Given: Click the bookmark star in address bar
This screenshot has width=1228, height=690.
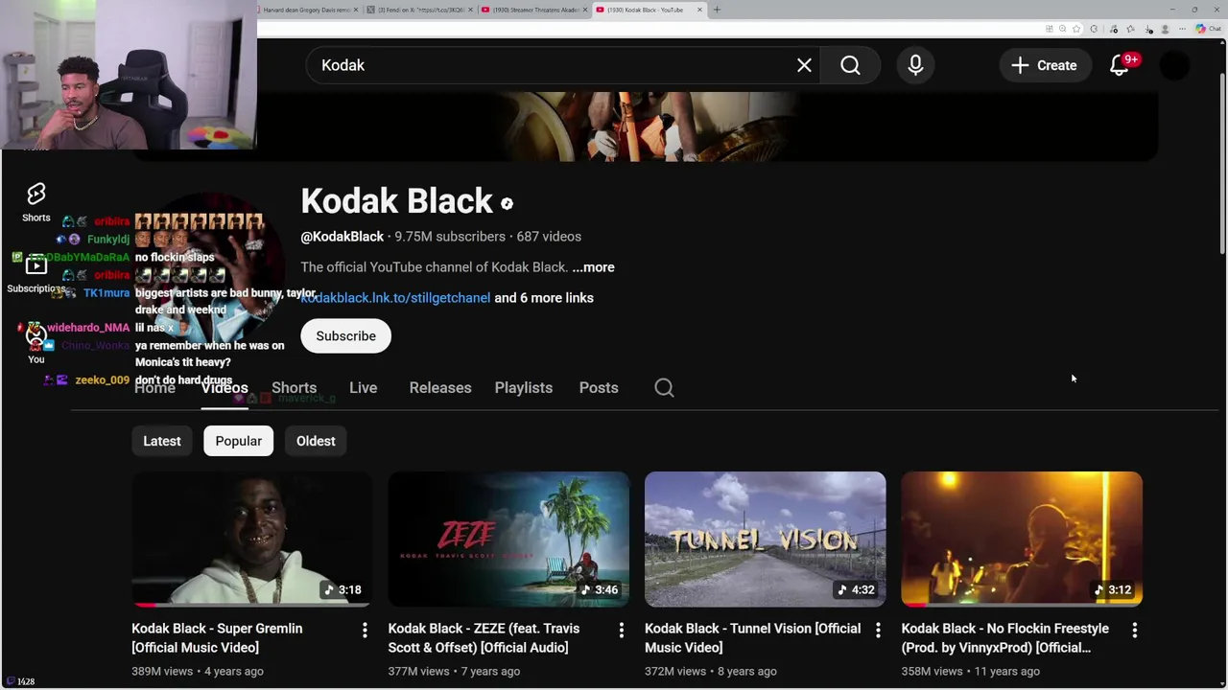Looking at the screenshot, I should 1076,29.
